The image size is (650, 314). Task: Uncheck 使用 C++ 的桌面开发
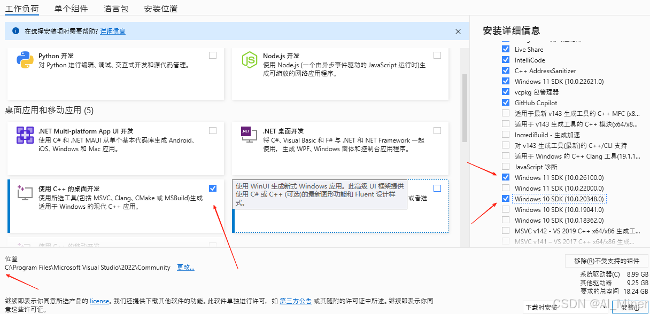(x=213, y=188)
